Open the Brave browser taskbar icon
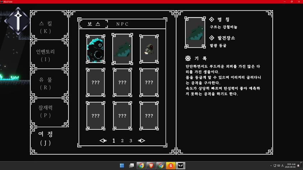 [151, 166]
